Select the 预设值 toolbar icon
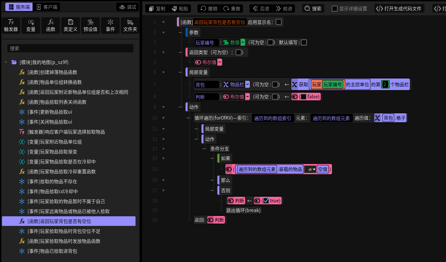Screen dimensions: 446x262 click(90, 26)
